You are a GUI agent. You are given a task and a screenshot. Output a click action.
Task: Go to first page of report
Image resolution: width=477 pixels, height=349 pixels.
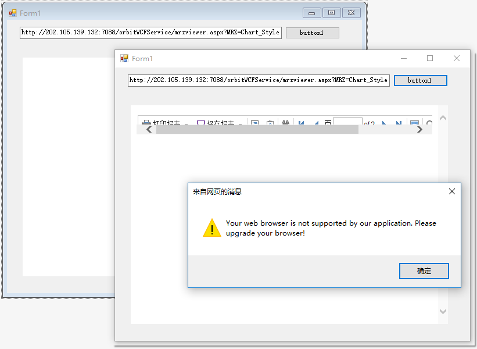pyautogui.click(x=301, y=122)
